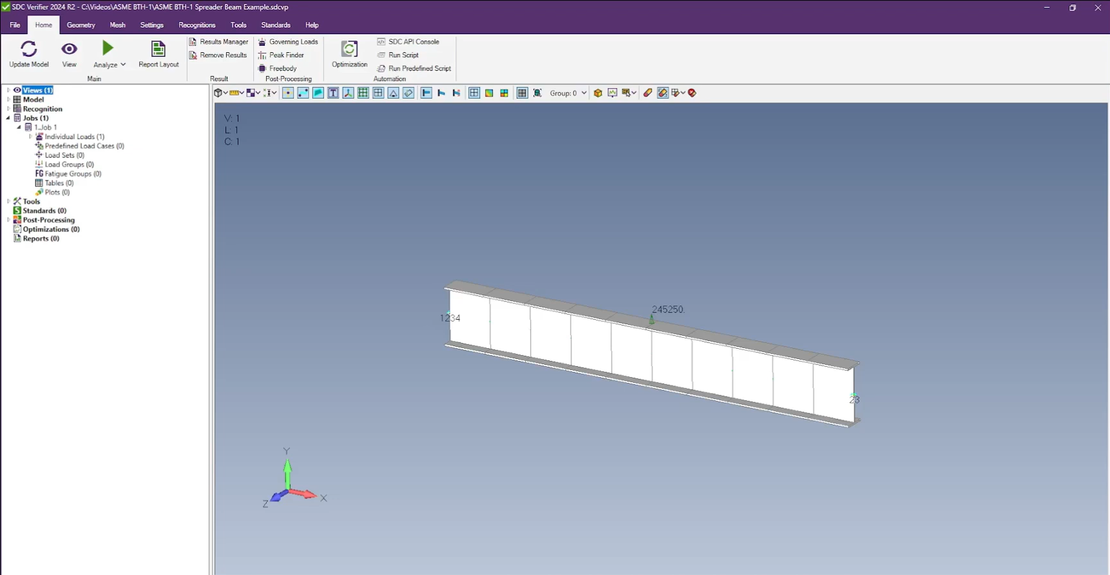The height and width of the screenshot is (575, 1110).
Task: Click the multicolor squares plot icon
Action: (504, 93)
